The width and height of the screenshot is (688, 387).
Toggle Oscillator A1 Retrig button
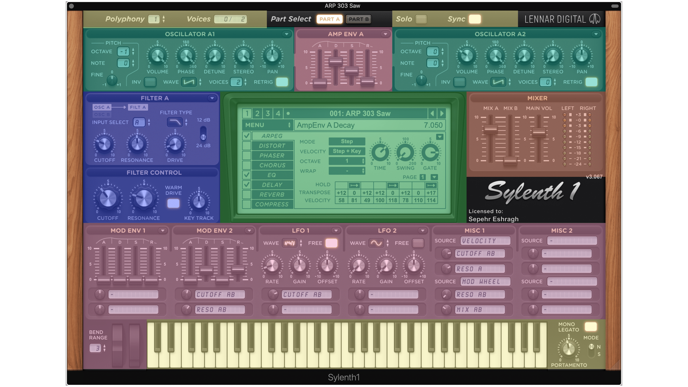282,82
